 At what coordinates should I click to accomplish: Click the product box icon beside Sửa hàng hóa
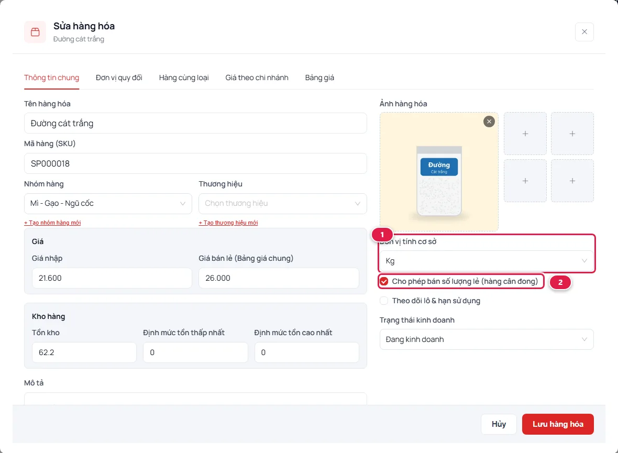35,32
